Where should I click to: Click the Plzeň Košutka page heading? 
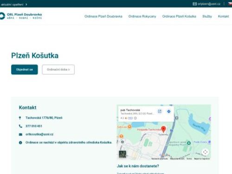[35, 56]
